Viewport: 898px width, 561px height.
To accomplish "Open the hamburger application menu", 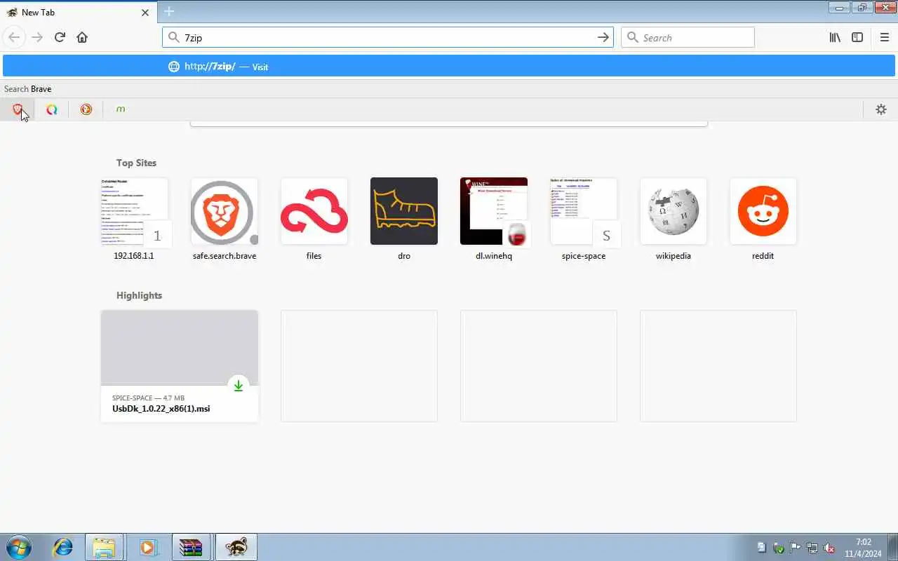I will click(884, 37).
